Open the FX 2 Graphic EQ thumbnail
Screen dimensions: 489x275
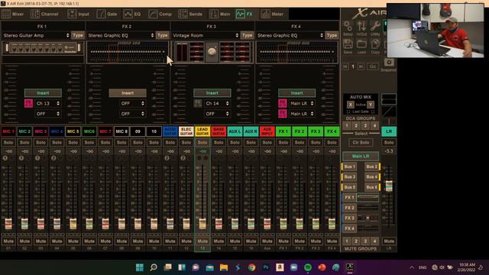(x=128, y=52)
